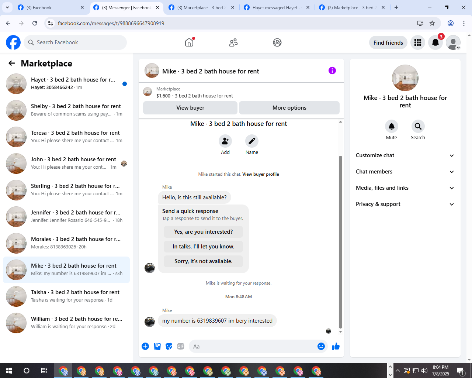Viewport: 472px width, 378px height.
Task: Open View buyer profile link
Action: 261,174
